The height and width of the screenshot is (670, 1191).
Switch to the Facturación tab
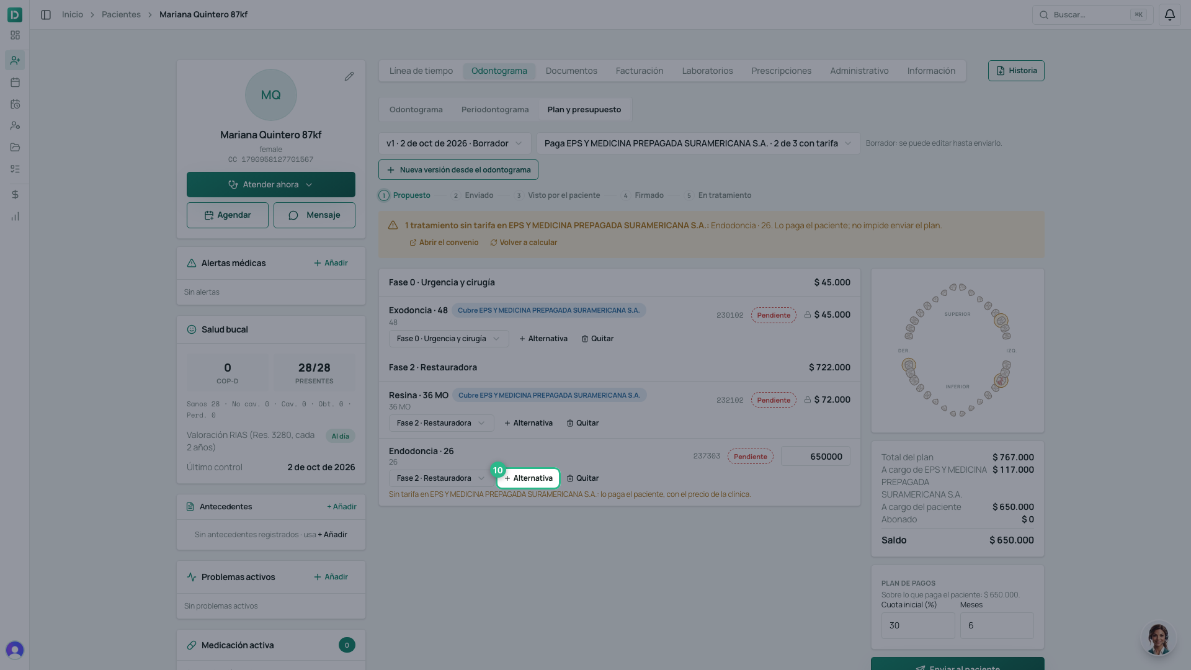pos(640,71)
